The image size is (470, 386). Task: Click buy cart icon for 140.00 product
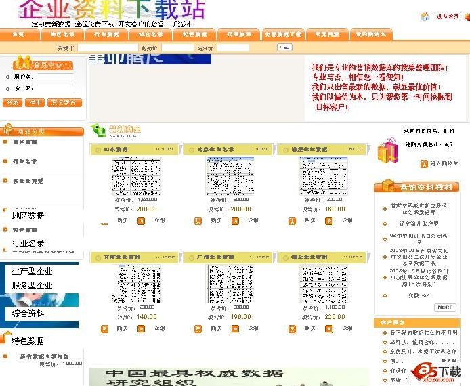(104, 329)
